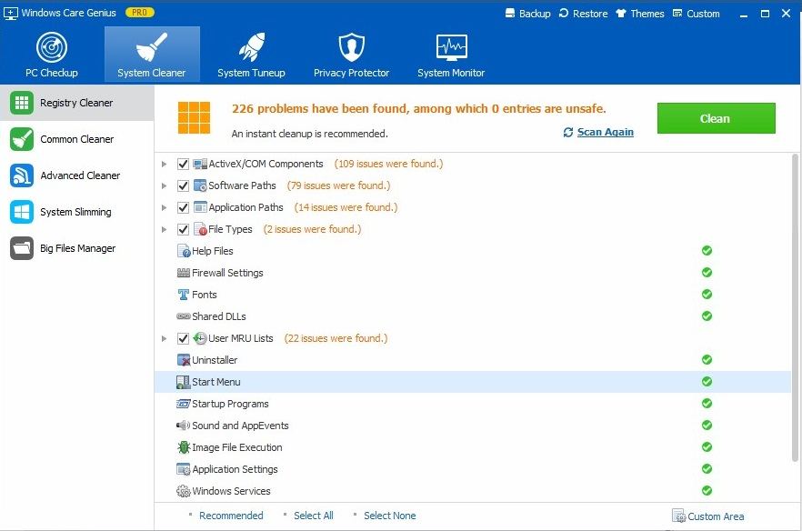Open the Custom Area link text
The image size is (802, 531).
click(x=716, y=516)
